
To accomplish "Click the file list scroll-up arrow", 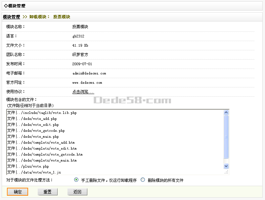I will pyautogui.click(x=226, y=113).
